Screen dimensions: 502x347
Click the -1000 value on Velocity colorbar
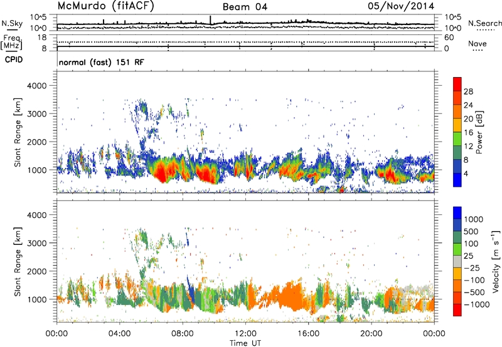click(x=476, y=304)
